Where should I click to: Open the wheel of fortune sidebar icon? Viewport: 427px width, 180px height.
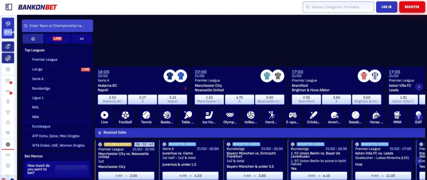click(8, 58)
